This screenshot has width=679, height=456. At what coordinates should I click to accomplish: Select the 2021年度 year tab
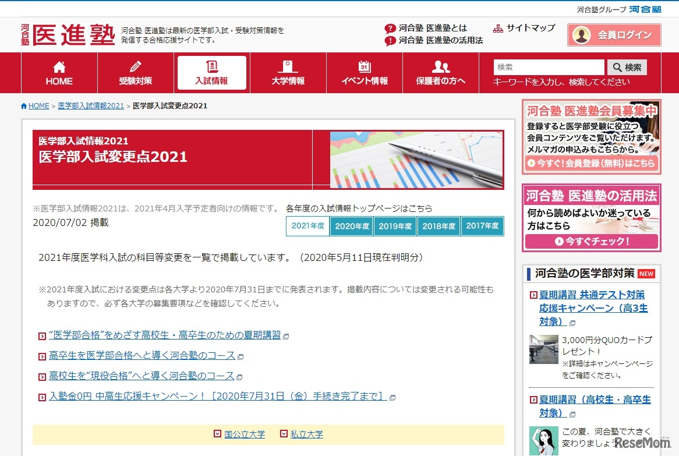pyautogui.click(x=308, y=226)
